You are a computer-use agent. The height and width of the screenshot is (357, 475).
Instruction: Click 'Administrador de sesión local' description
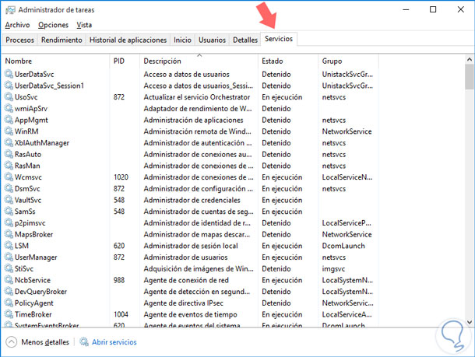click(x=191, y=245)
